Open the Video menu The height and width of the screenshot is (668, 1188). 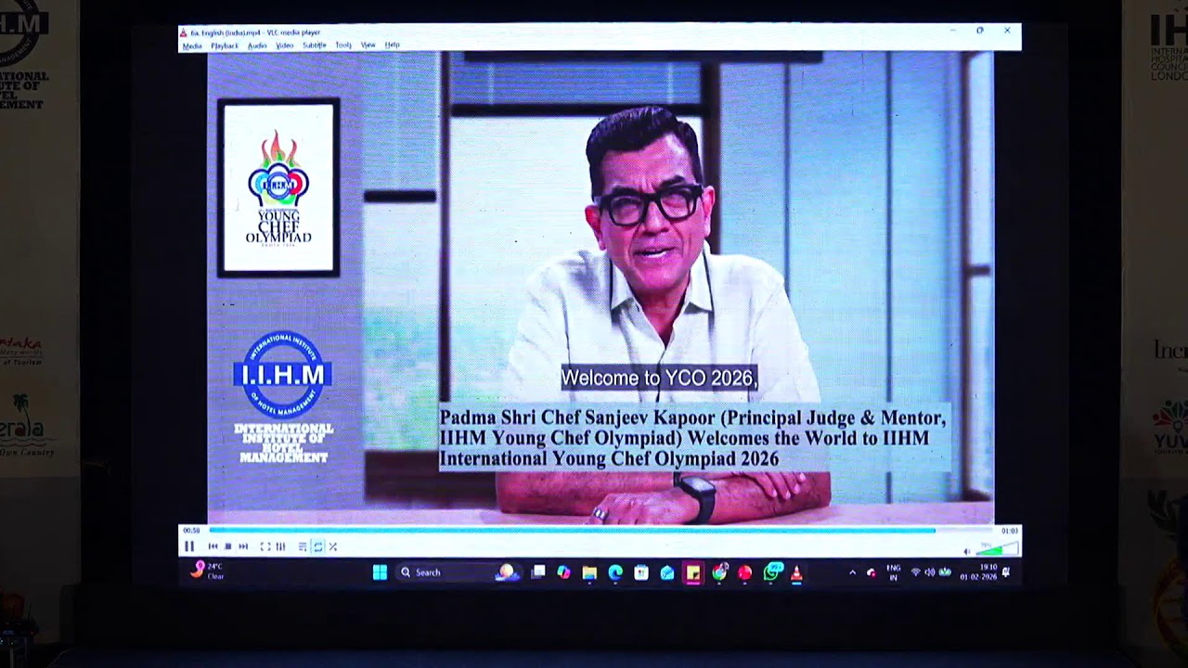[x=285, y=45]
